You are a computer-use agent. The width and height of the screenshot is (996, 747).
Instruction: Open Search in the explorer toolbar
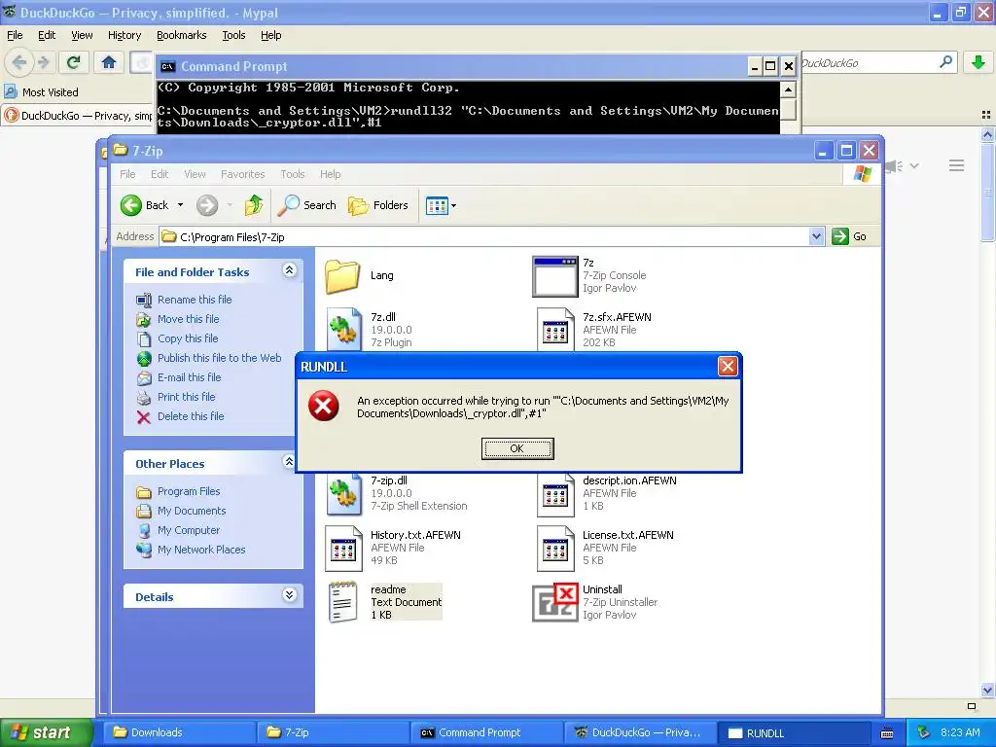(307, 205)
